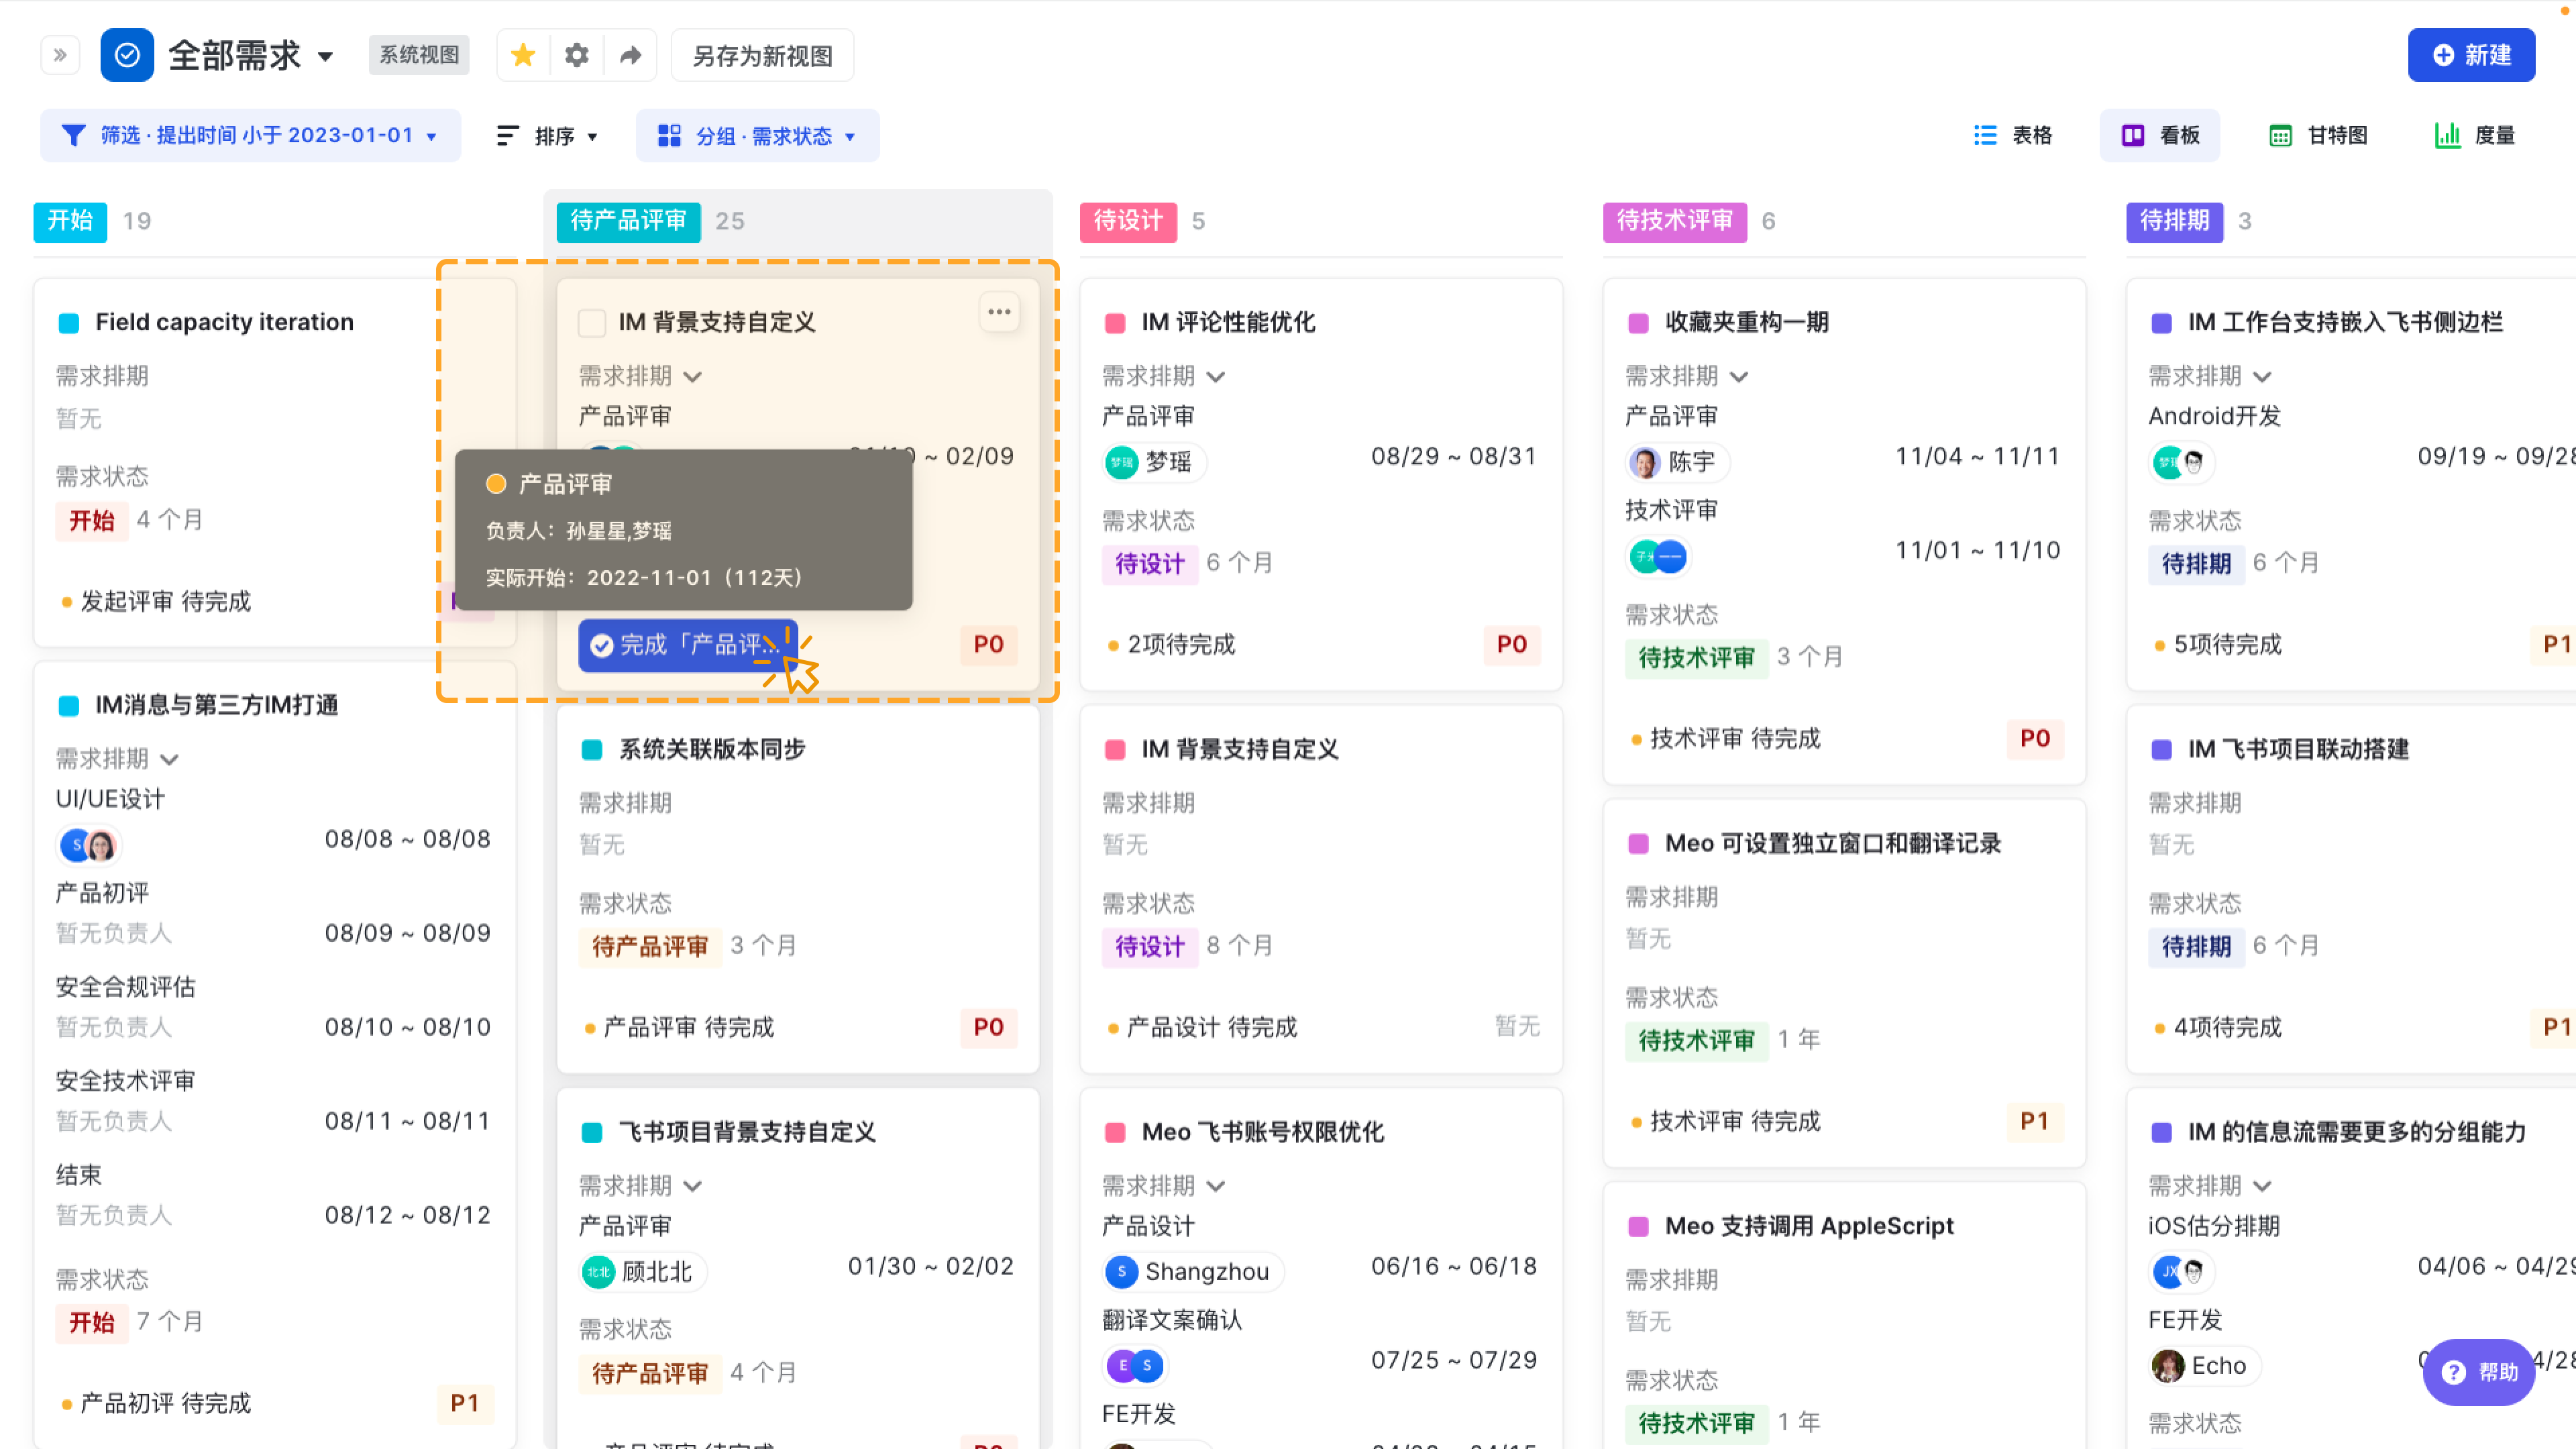2576x1449 pixels.
Task: Click avatars under 技术评审 in 收藏夹重构一期
Action: [1658, 556]
